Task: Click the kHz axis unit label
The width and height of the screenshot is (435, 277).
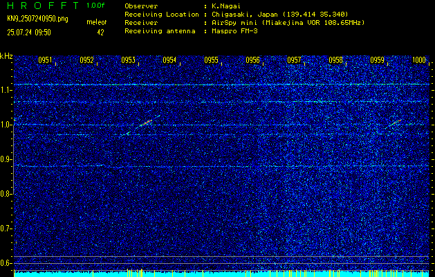Action: pyautogui.click(x=6, y=56)
